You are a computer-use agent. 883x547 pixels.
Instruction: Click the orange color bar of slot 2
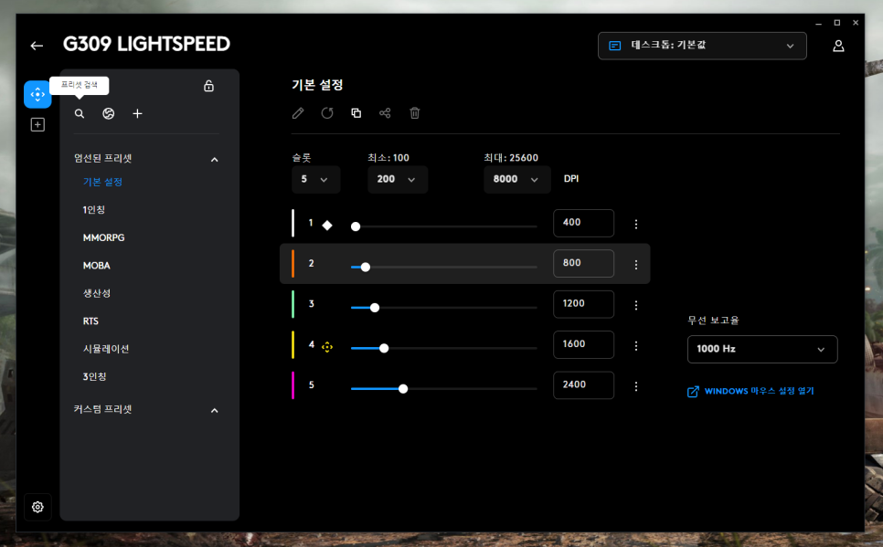pos(293,263)
